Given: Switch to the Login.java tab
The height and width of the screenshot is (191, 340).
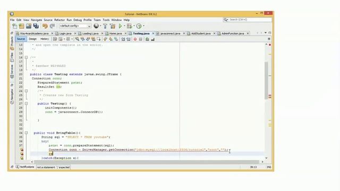Looking at the screenshot, I should click(x=65, y=33).
